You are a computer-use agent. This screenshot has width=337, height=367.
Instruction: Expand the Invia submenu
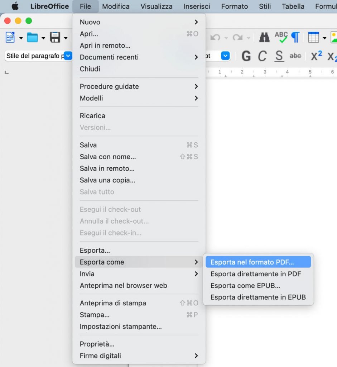coord(139,273)
